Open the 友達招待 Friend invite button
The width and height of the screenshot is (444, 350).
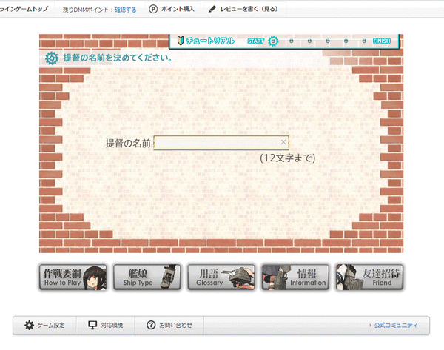(369, 277)
